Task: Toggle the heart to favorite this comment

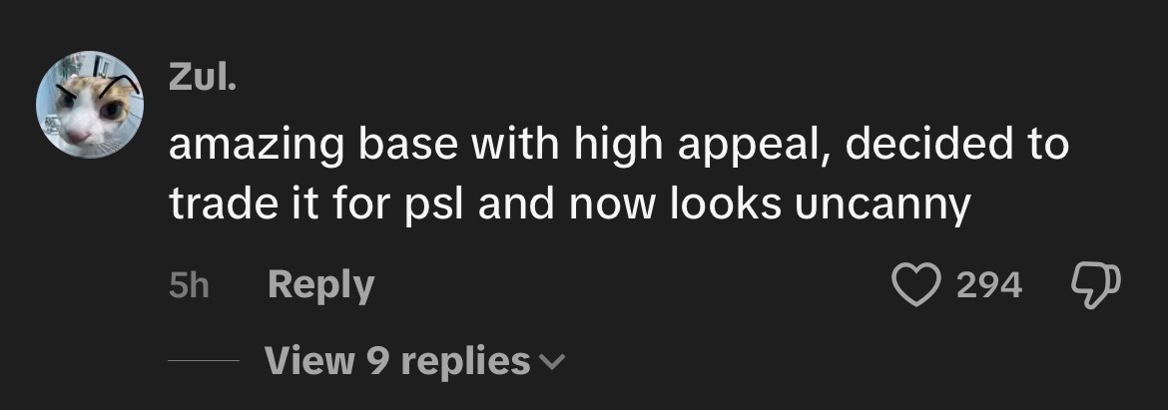Action: [x=916, y=285]
